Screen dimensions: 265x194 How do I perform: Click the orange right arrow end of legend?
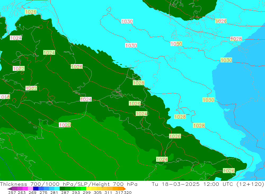click(x=125, y=189)
